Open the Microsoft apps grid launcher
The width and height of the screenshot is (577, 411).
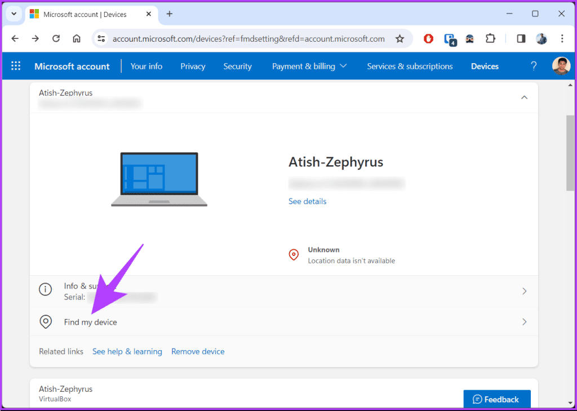coord(16,67)
